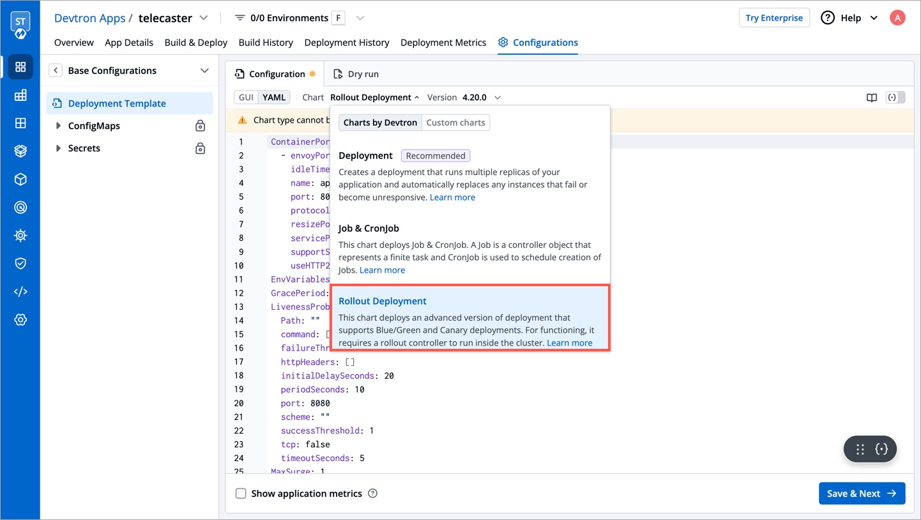Screen dimensions: 921x520
Task: Open the Dry run tab
Action: coord(356,74)
